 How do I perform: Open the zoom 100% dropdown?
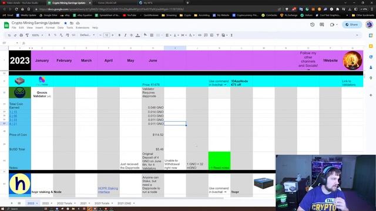coord(38,35)
